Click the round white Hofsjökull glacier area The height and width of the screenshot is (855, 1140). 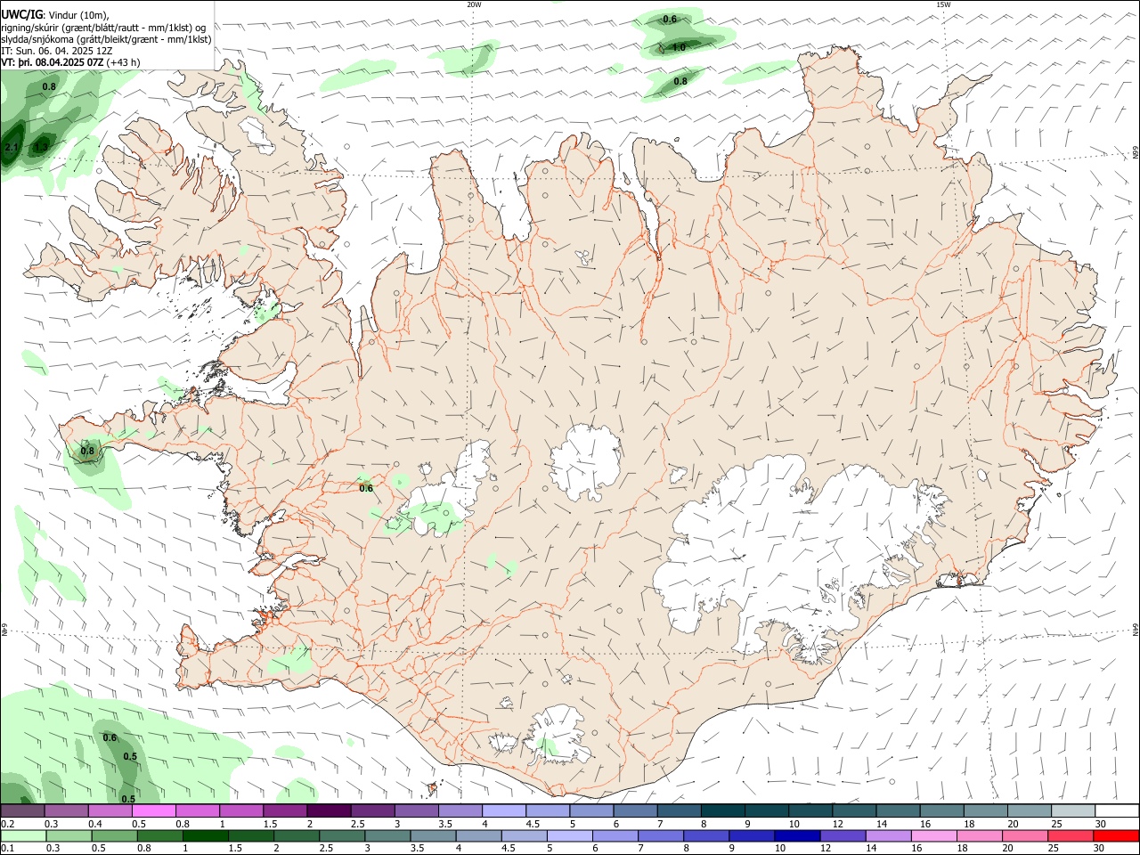tap(585, 463)
